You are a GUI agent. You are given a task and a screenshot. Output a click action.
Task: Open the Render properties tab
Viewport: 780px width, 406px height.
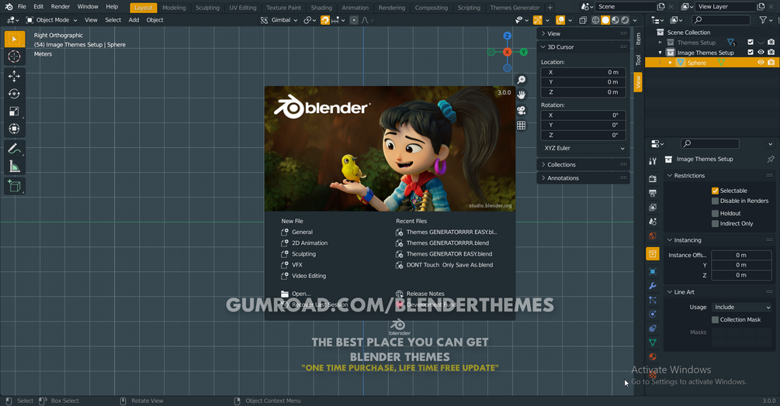pos(653,179)
